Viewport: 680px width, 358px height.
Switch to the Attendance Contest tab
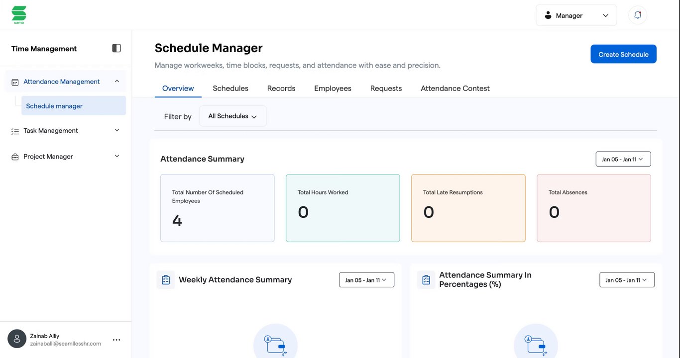coord(455,89)
